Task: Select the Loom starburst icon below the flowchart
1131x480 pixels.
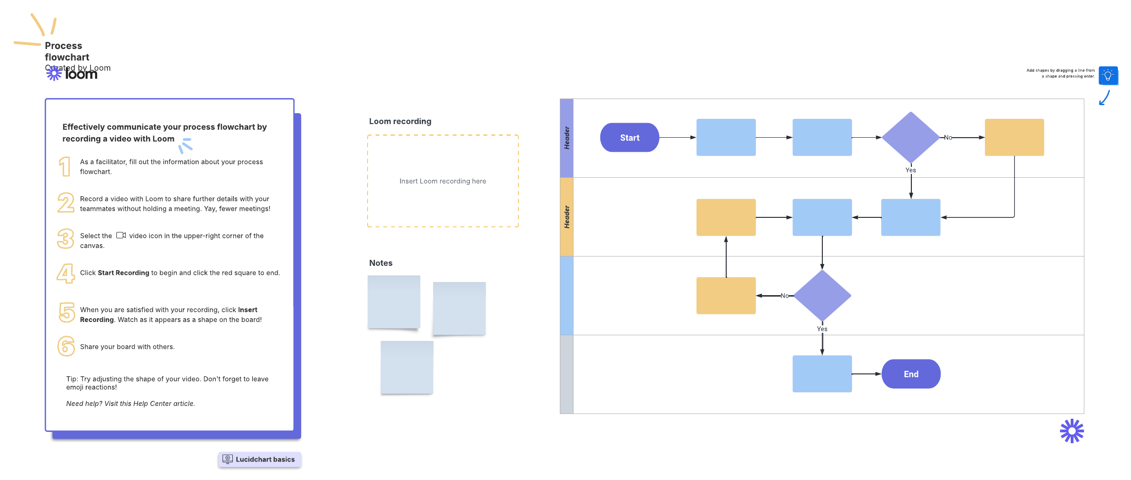Action: [1072, 431]
